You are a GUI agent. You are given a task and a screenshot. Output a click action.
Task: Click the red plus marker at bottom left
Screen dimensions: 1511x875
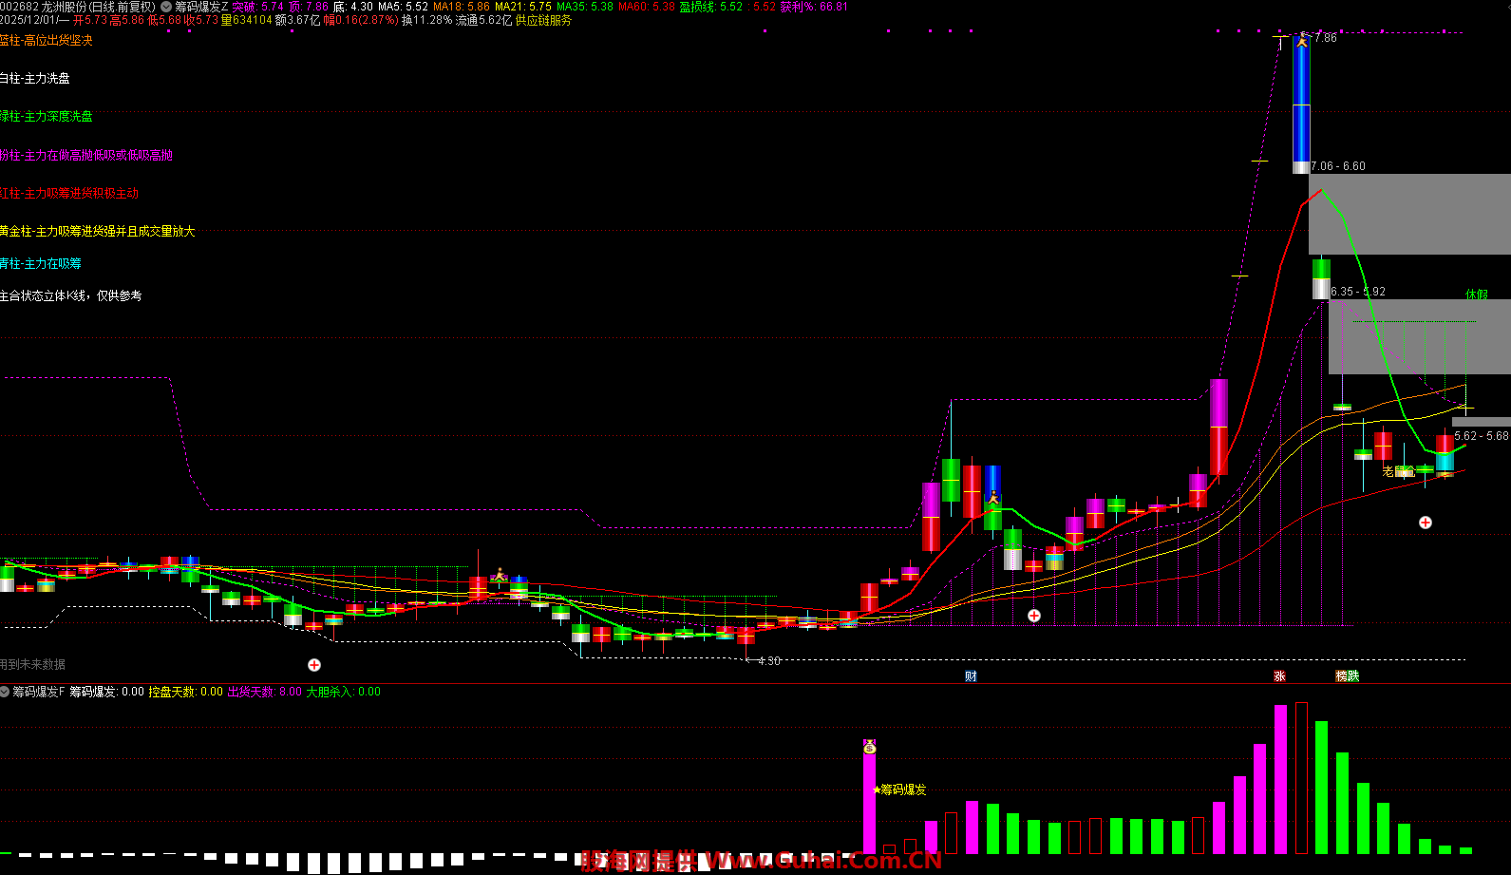click(314, 665)
